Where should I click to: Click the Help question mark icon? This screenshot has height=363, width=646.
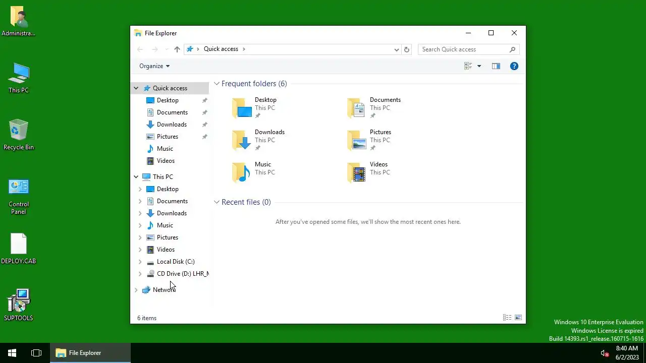click(x=514, y=66)
